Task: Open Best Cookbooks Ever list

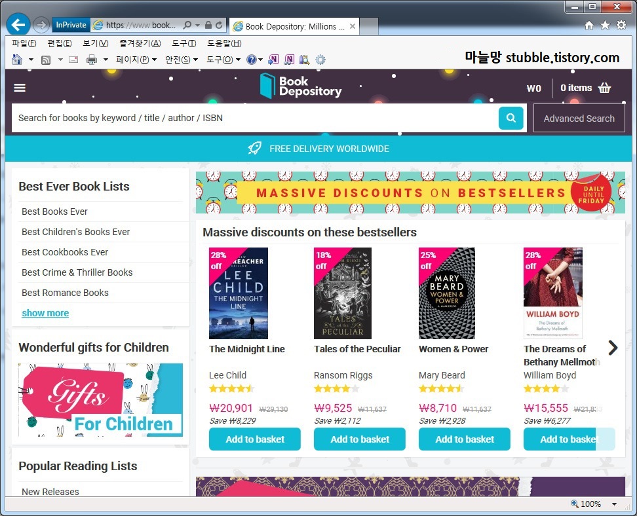Action: click(65, 252)
